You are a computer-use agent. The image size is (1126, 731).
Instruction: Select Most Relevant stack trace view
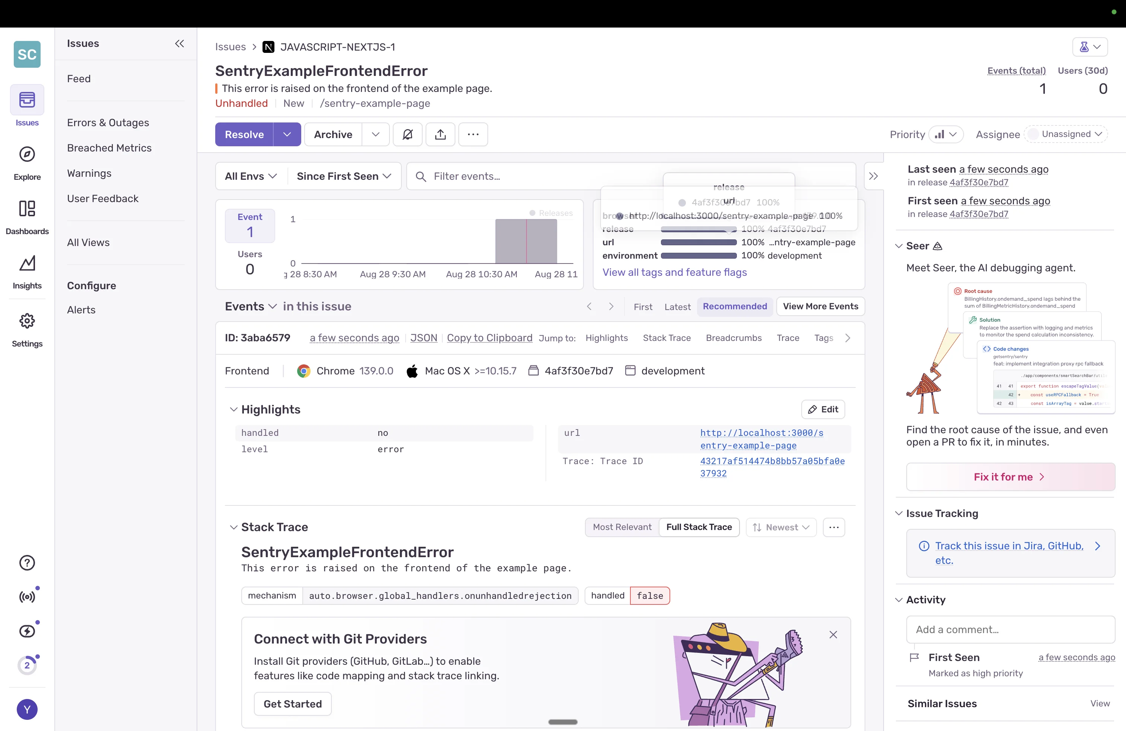tap(622, 527)
